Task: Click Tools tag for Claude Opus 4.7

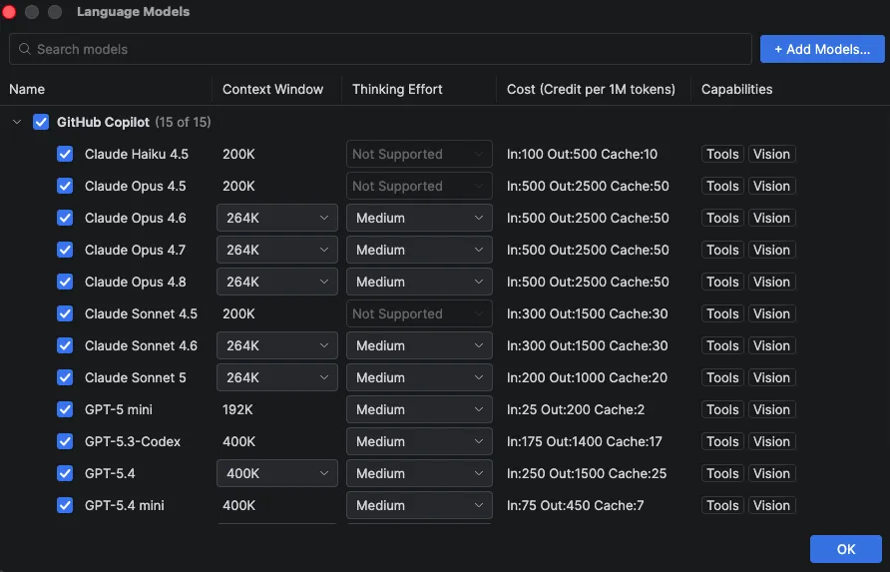Action: (x=722, y=250)
